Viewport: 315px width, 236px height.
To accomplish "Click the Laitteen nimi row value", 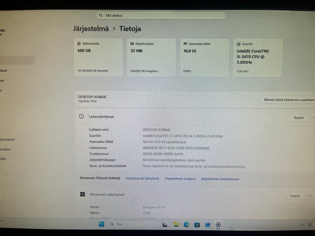I will click(157, 130).
